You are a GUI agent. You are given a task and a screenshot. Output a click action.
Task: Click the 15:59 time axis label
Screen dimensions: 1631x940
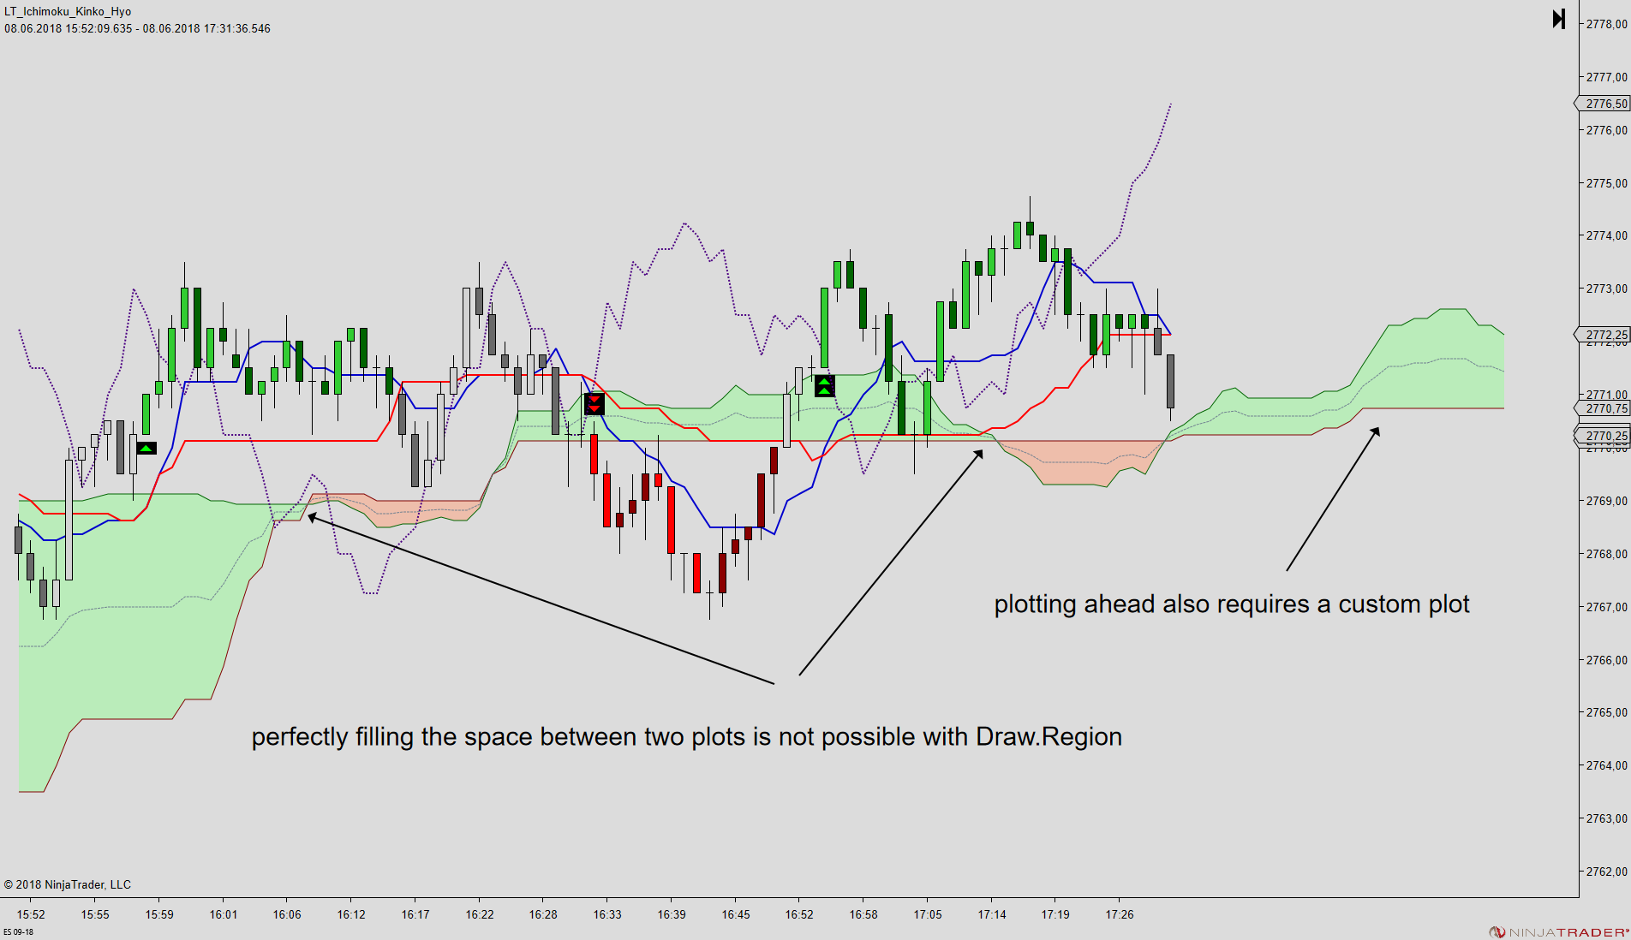[159, 914]
